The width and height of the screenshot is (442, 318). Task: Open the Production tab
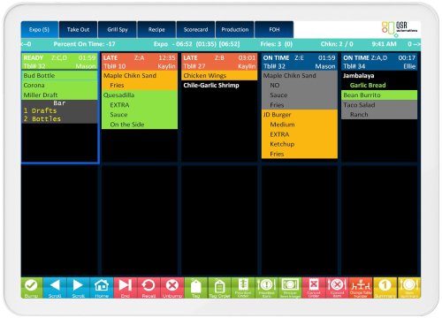tap(235, 29)
